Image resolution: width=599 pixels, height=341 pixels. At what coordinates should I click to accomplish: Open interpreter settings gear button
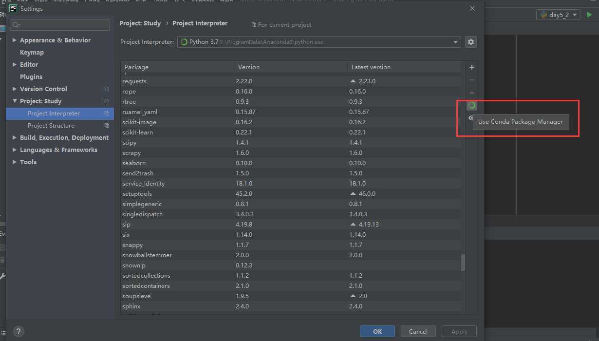point(470,42)
